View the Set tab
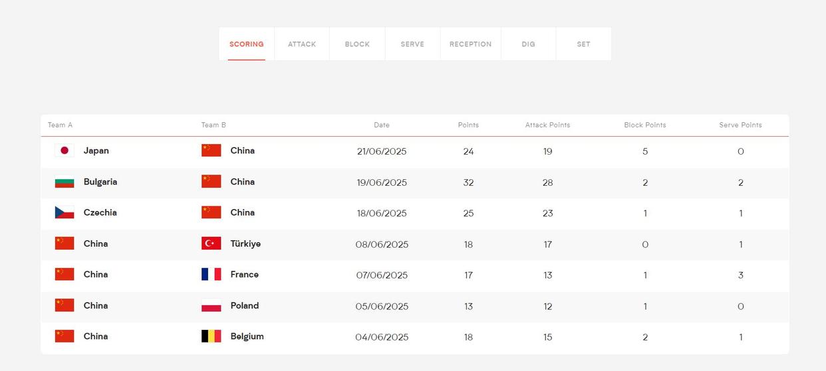This screenshot has height=371, width=826. 583,44
